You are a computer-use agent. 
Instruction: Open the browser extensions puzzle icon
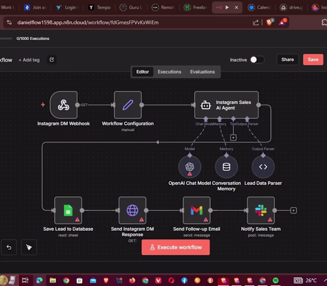point(325,22)
